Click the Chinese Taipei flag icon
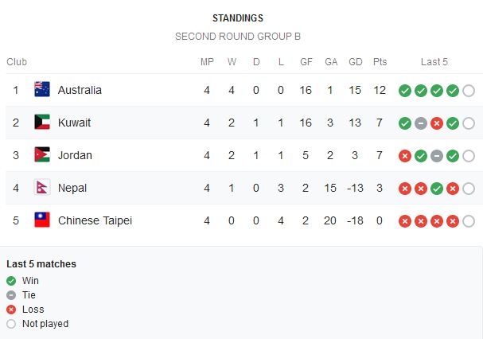Image resolution: width=483 pixels, height=339 pixels. tap(42, 220)
